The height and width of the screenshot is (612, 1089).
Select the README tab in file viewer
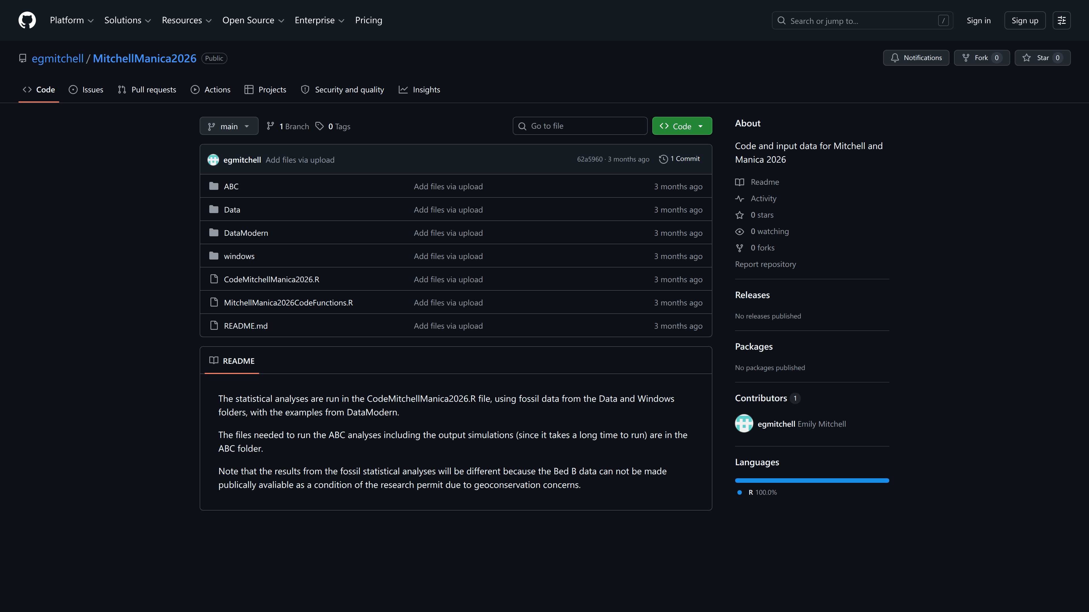point(232,361)
